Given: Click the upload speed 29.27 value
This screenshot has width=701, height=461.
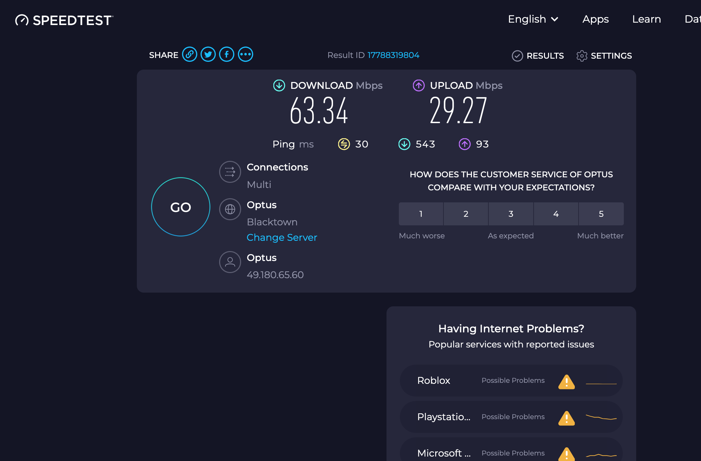Looking at the screenshot, I should click(458, 110).
